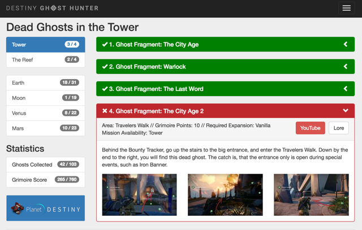Click the Ghosts Collected statistic
Screen dimensions: 362x230
click(45, 164)
